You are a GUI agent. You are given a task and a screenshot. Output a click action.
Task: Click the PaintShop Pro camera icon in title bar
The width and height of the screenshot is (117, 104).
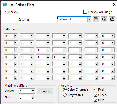coord(5,5)
